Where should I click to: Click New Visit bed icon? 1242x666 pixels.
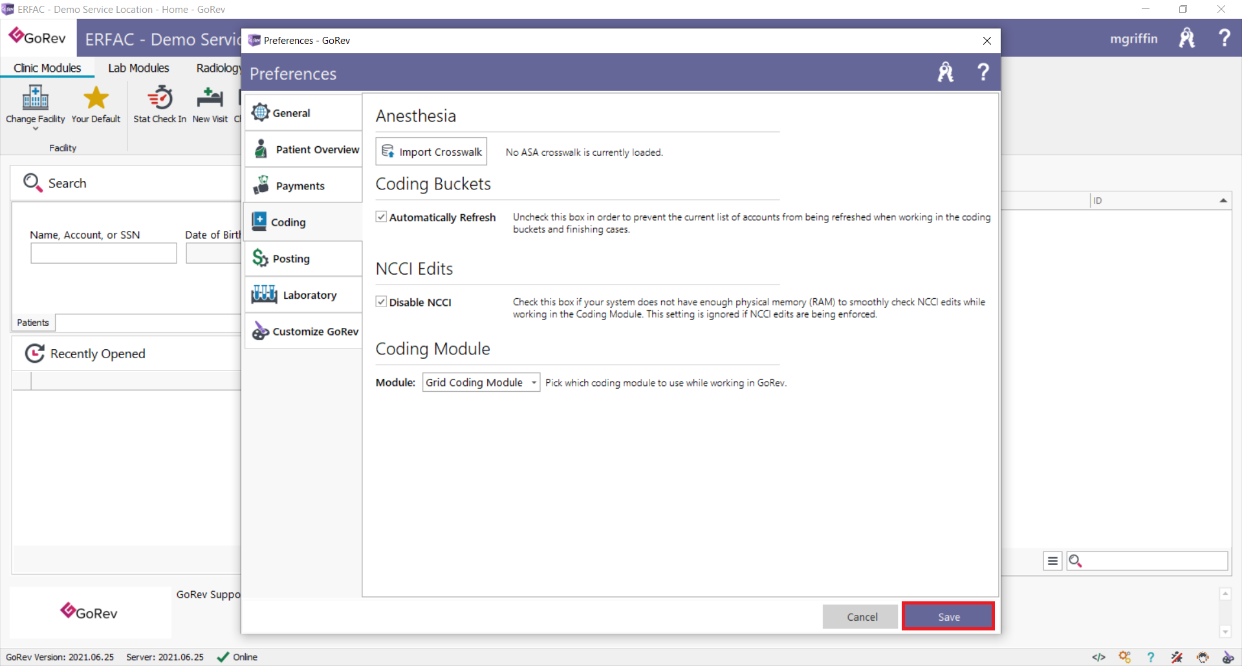210,98
